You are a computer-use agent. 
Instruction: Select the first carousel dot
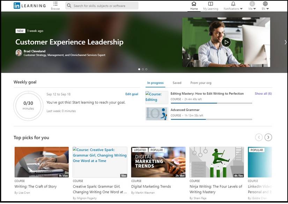[x=139, y=69]
